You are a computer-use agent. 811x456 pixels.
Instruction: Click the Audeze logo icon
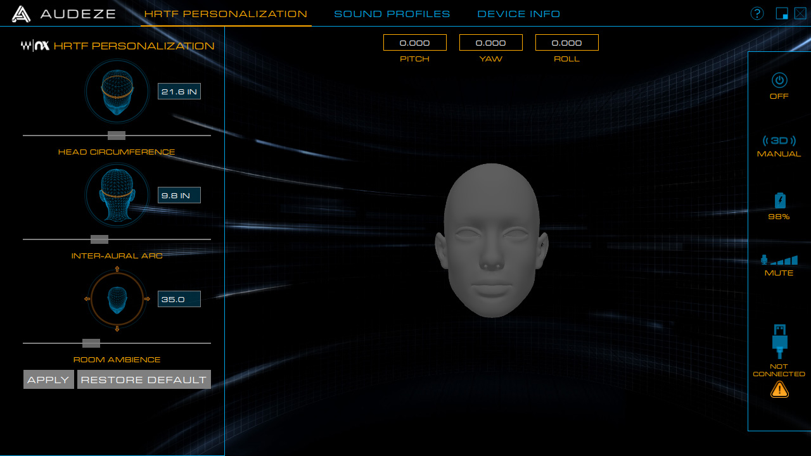(21, 14)
